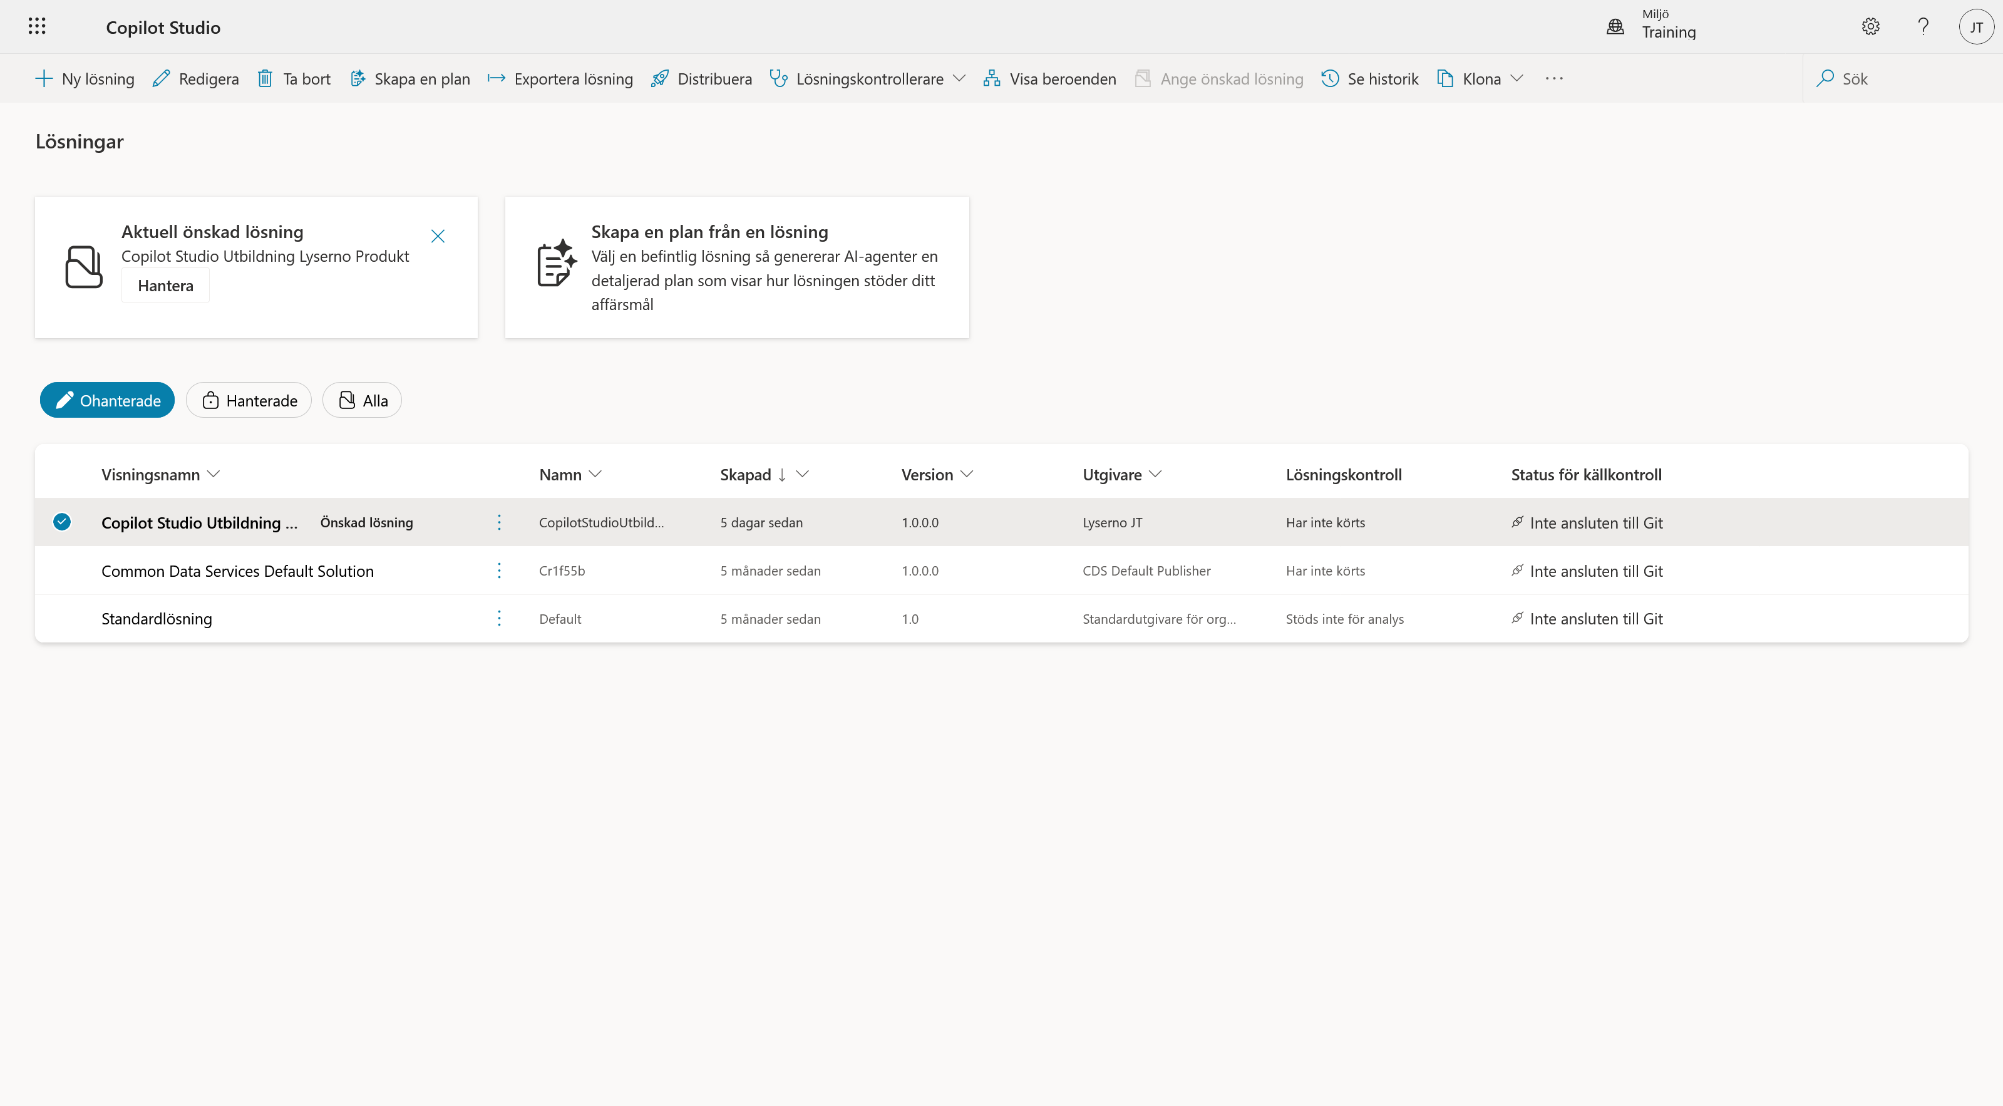Select the Alla filter tab
This screenshot has height=1106, width=2003.
363,400
